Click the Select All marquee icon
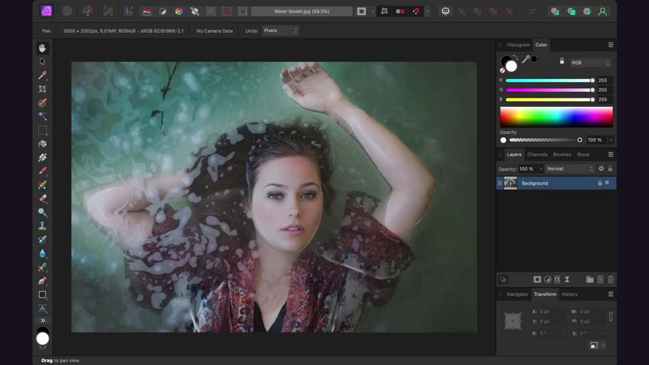This screenshot has width=649, height=365. [x=211, y=12]
